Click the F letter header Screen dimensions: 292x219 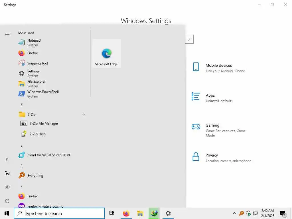coord(22,186)
